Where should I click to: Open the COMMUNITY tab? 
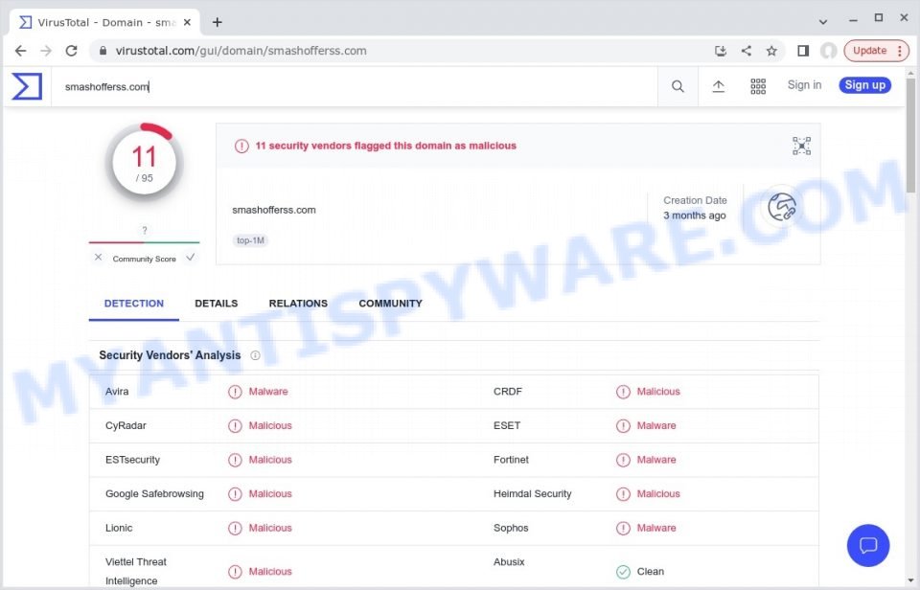click(x=390, y=304)
